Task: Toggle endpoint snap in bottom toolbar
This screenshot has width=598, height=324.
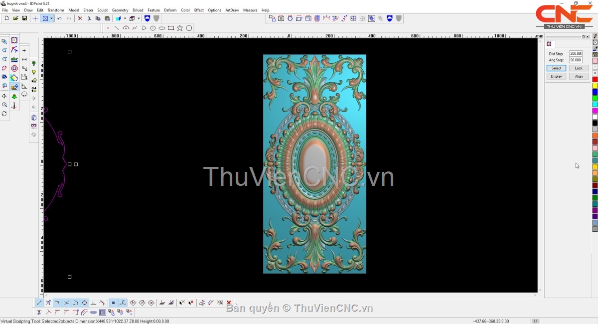Action: (39, 303)
